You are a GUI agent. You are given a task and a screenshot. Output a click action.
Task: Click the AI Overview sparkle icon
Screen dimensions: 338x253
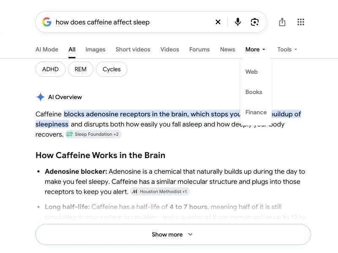tap(40, 97)
